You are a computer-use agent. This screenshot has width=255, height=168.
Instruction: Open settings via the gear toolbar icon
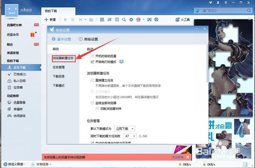(x=131, y=20)
